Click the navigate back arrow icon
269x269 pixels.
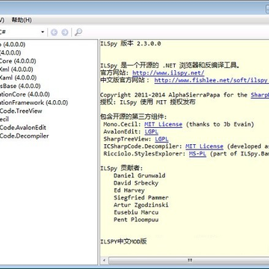[54, 32]
